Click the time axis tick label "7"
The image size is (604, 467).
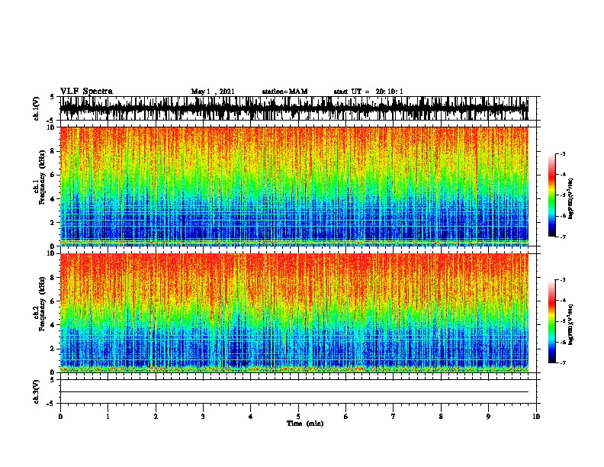point(394,417)
